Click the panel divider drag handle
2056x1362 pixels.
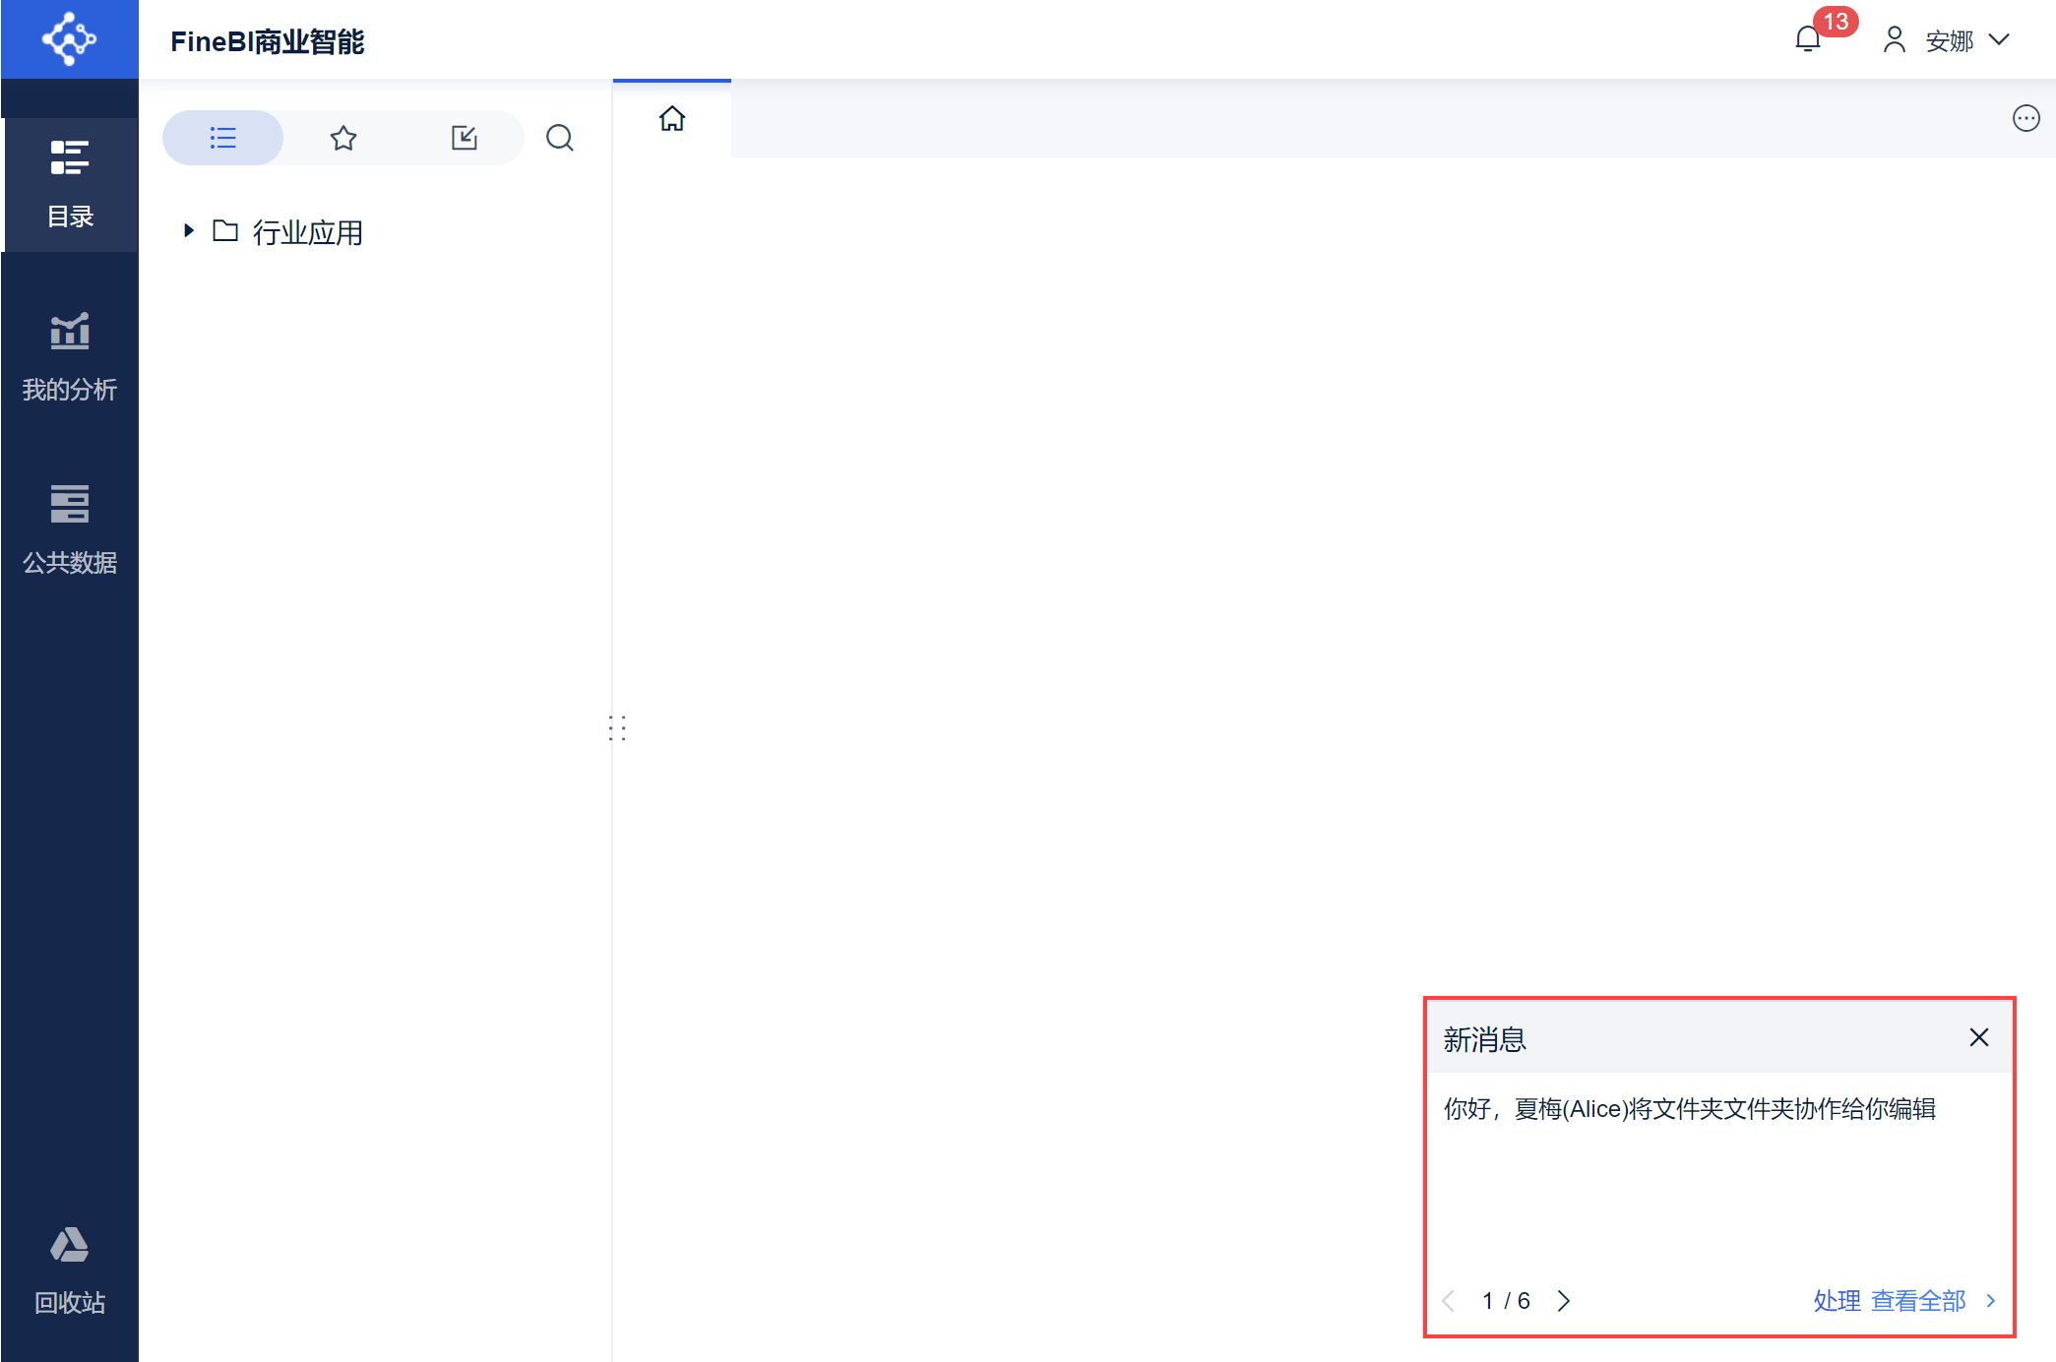[x=617, y=728]
